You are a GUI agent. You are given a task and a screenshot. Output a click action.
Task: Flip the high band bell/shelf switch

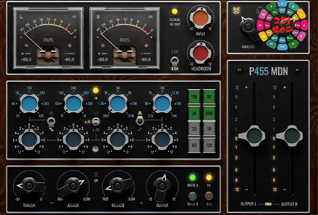(x=140, y=121)
